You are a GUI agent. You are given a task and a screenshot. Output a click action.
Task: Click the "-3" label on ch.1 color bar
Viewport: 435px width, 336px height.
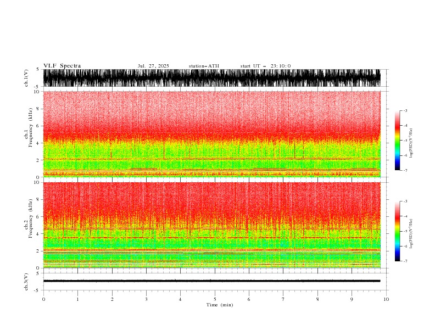tap(405, 110)
